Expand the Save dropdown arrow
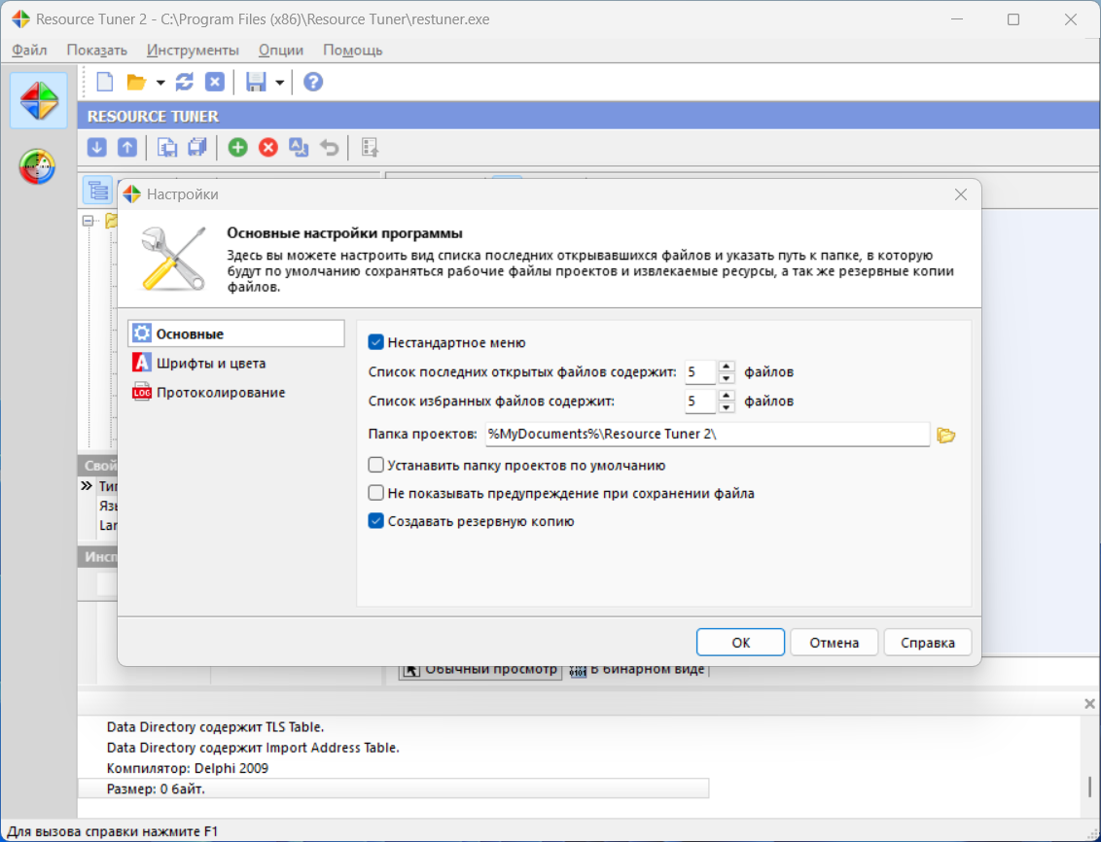The height and width of the screenshot is (842, 1101). click(x=279, y=83)
